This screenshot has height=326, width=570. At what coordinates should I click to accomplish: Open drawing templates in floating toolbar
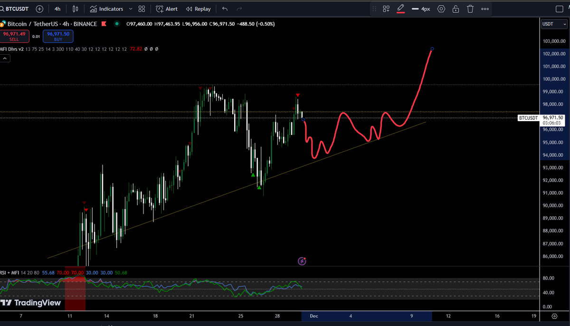coord(386,9)
